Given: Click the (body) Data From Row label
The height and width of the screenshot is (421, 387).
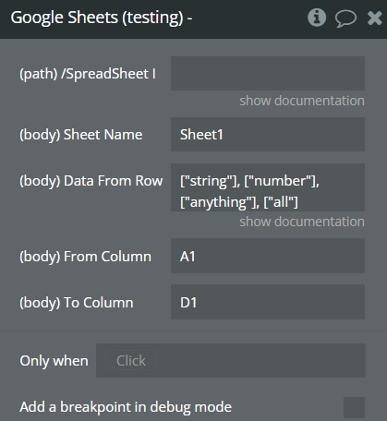Looking at the screenshot, I should [91, 181].
